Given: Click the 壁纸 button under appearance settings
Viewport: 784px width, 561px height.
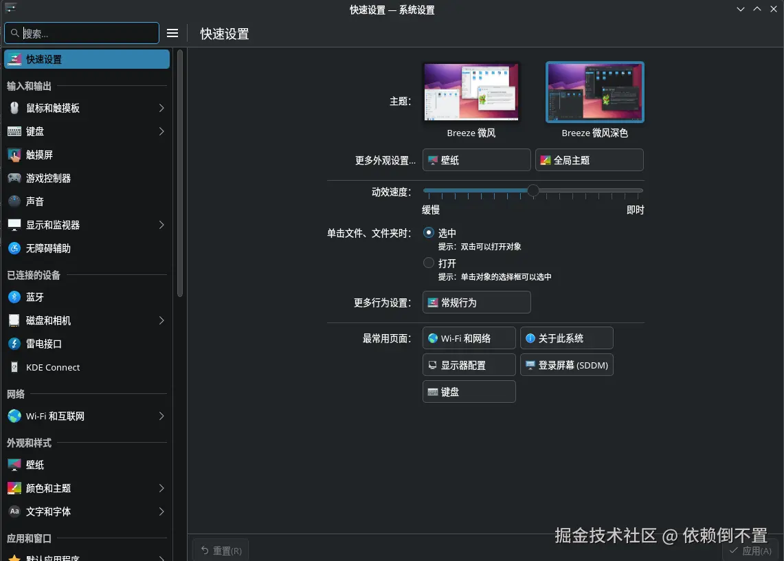Looking at the screenshot, I should (x=476, y=160).
